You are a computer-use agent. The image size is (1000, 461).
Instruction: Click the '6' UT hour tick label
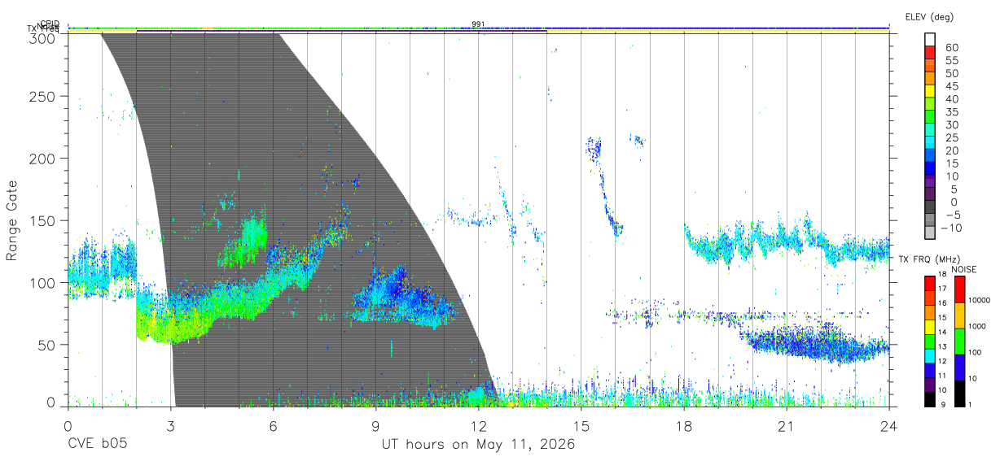[274, 425]
